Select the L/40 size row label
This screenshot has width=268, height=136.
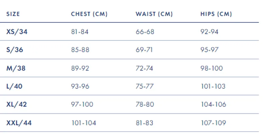point(14,86)
